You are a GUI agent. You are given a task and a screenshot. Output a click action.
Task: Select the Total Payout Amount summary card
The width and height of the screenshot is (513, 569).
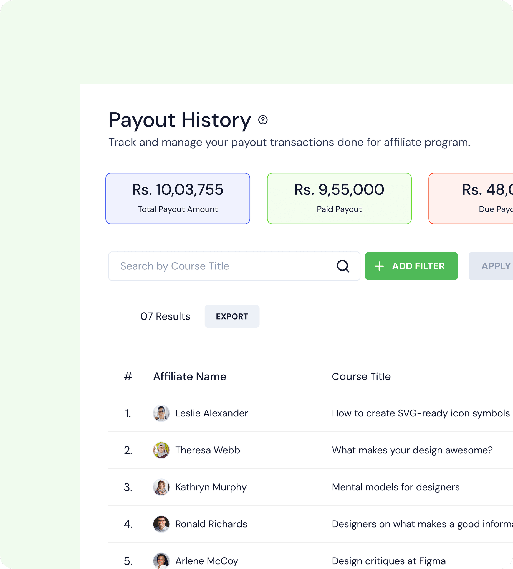pos(178,198)
